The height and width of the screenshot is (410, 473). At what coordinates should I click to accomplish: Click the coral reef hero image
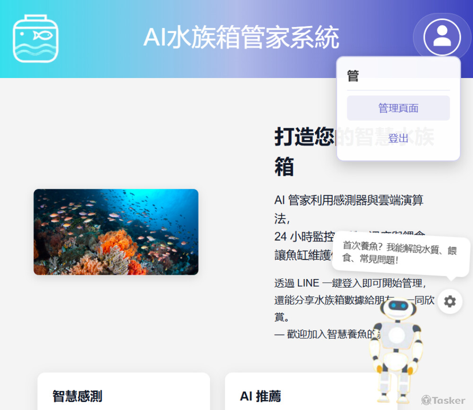tap(116, 232)
